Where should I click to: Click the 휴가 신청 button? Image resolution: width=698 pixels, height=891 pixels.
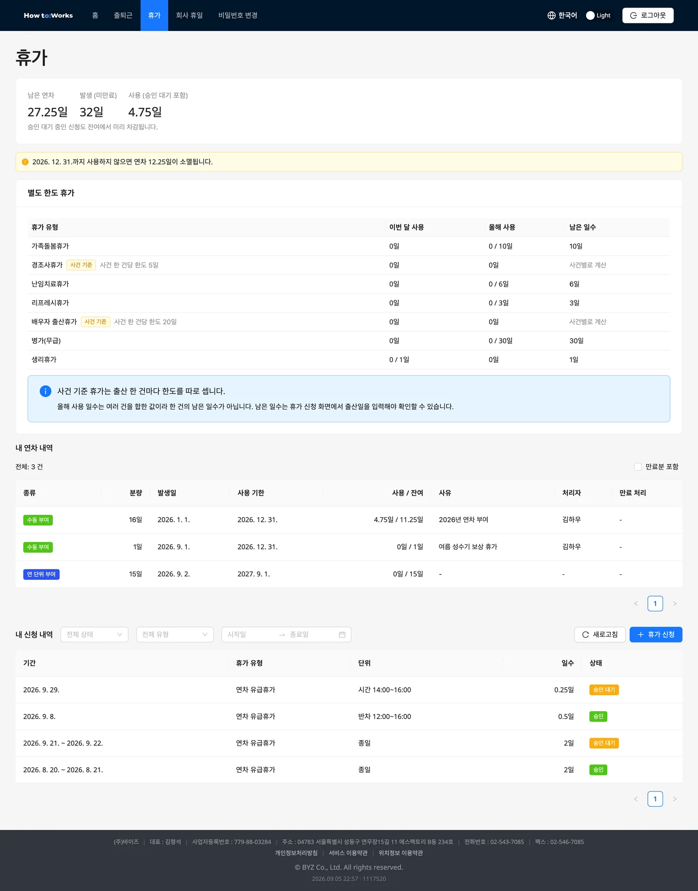[x=656, y=634]
